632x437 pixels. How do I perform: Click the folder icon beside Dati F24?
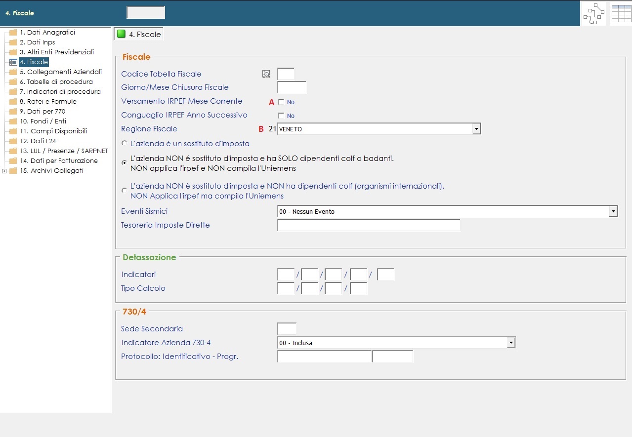[13, 141]
